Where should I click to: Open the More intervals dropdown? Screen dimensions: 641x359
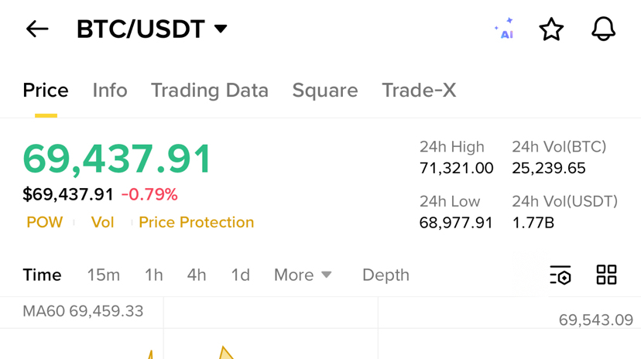(x=303, y=275)
